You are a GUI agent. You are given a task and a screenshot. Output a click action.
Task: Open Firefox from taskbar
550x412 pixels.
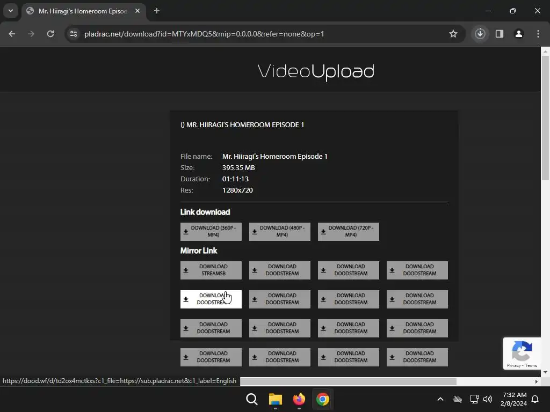click(299, 399)
